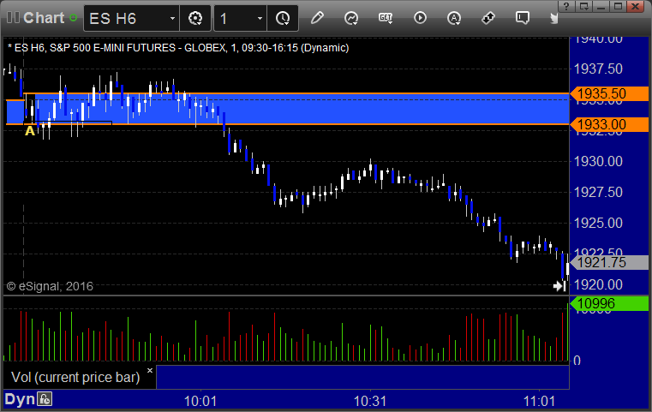The width and height of the screenshot is (652, 412).
Task: Click the Dyn dynamic mode label
Action: (20, 399)
